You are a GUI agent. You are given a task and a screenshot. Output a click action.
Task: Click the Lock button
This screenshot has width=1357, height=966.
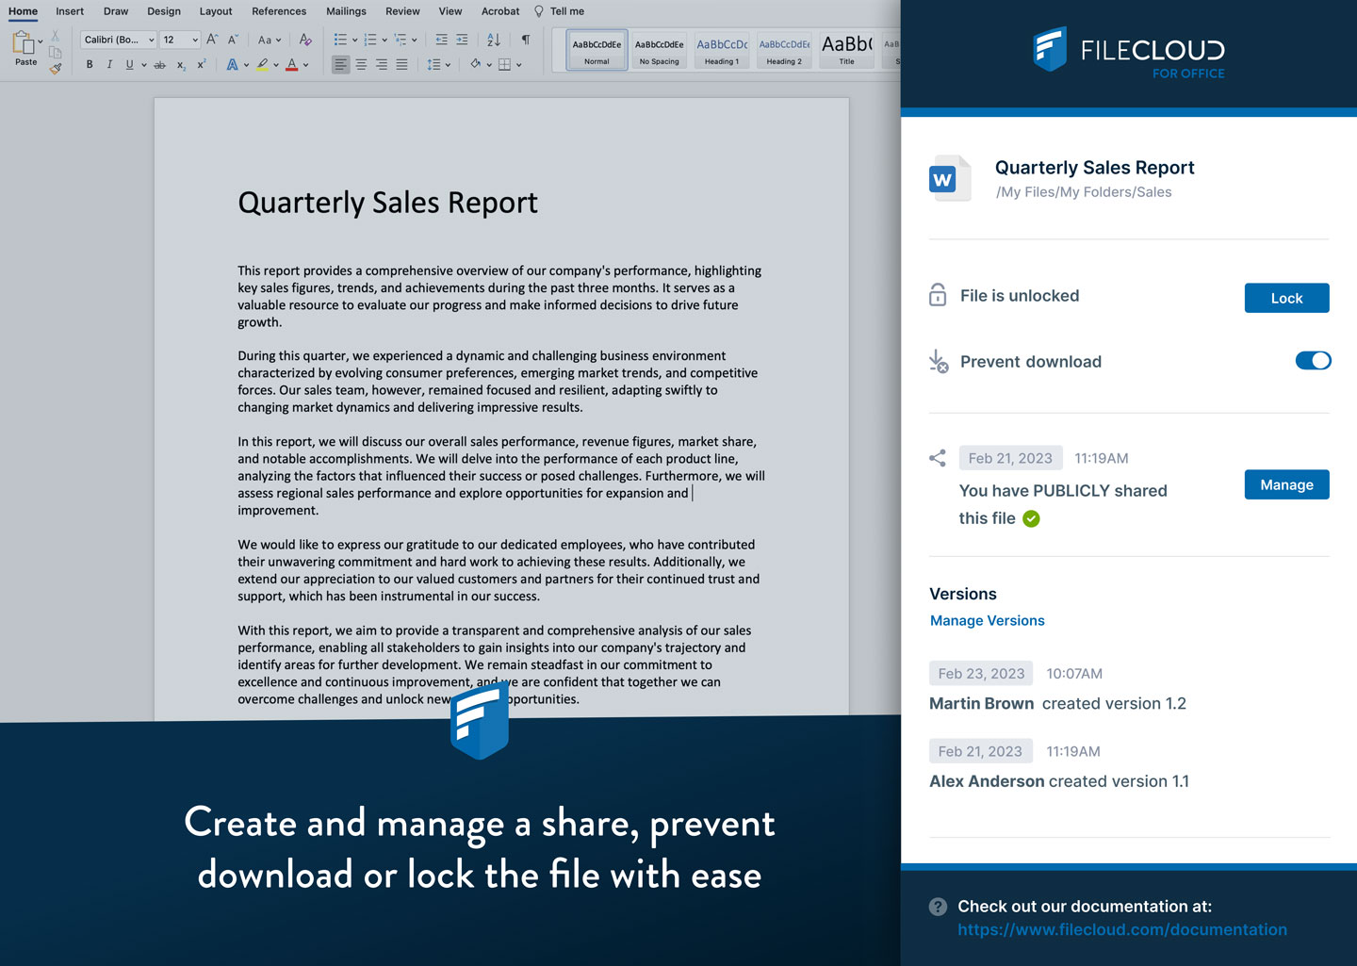point(1286,297)
